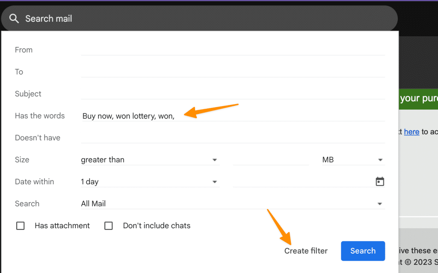438x273 pixels.
Task: Click the Search mail dropdown arrow
Action: pos(380,203)
